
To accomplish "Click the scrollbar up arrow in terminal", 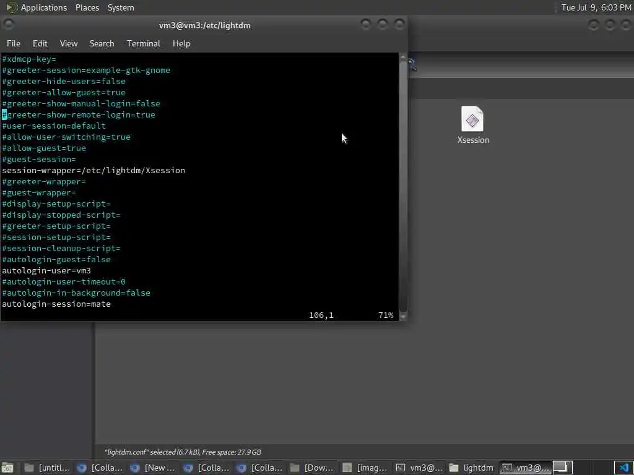I will click(x=403, y=58).
